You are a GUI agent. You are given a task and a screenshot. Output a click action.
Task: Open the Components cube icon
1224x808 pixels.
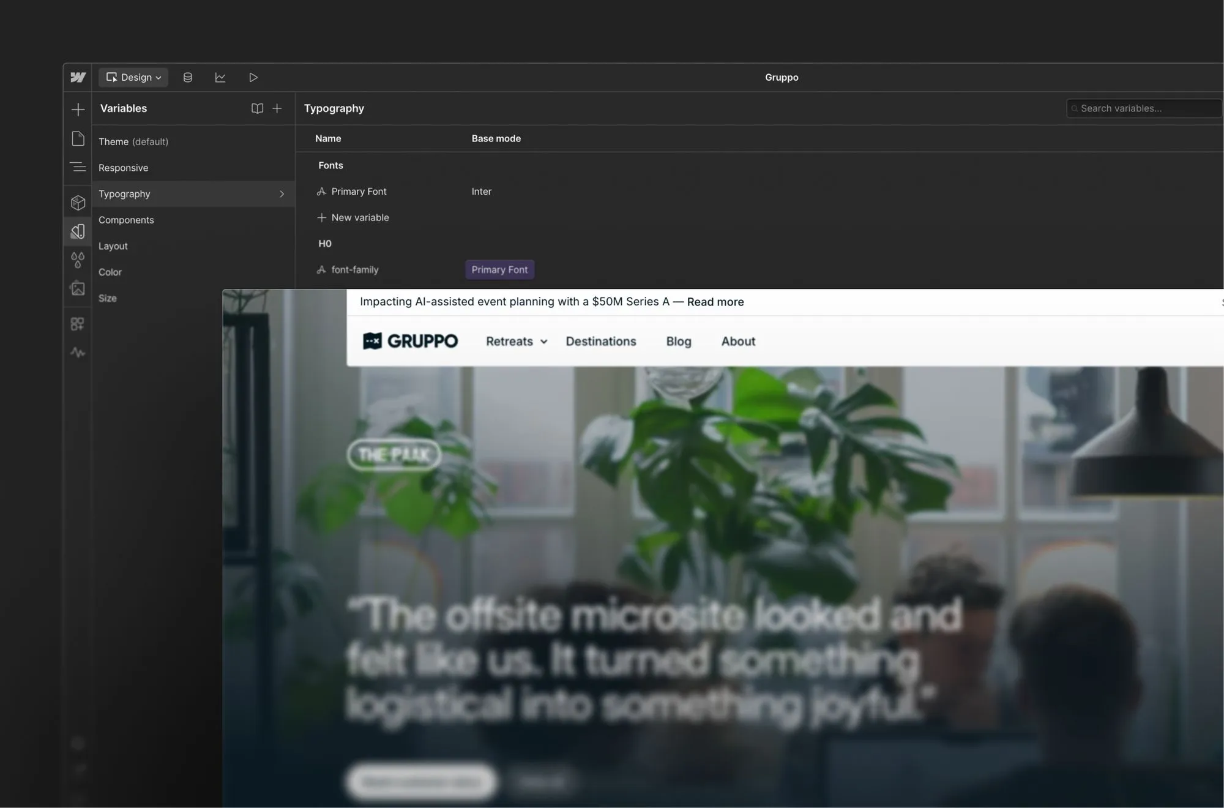pos(78,203)
